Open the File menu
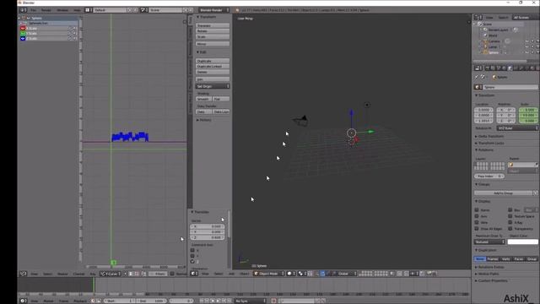Screen dimensions: 540x304 33,10
